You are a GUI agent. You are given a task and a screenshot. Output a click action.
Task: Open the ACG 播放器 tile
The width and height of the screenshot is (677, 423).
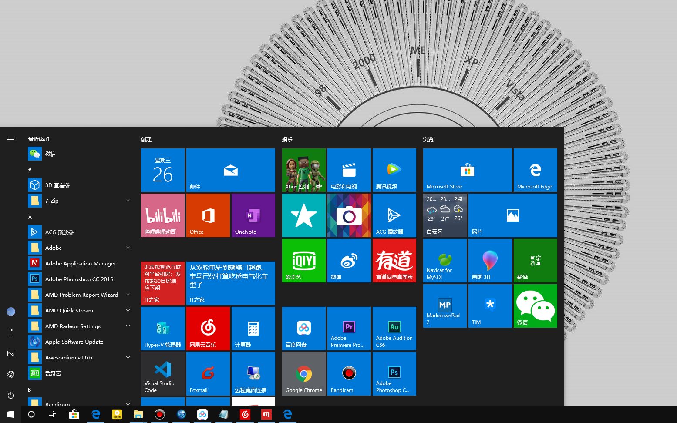(394, 215)
